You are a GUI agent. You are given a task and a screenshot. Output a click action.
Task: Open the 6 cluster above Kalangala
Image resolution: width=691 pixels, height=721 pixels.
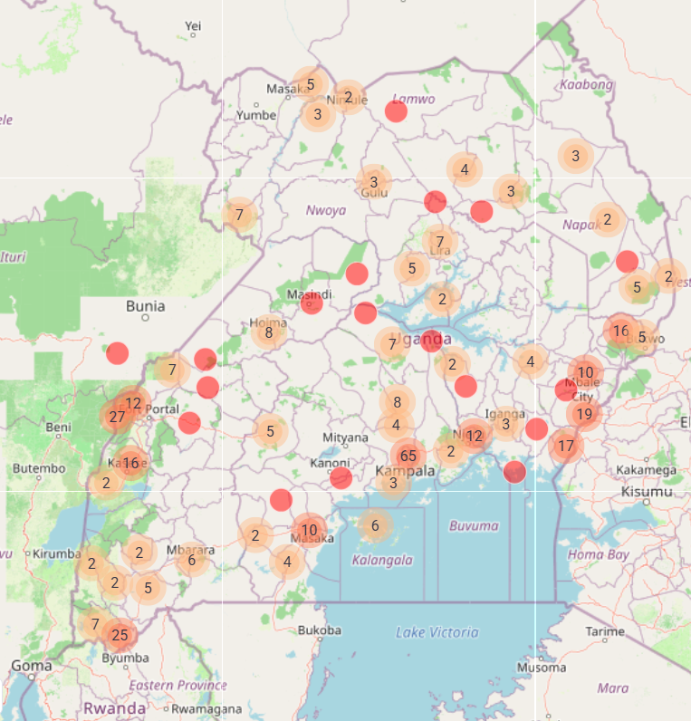375,525
